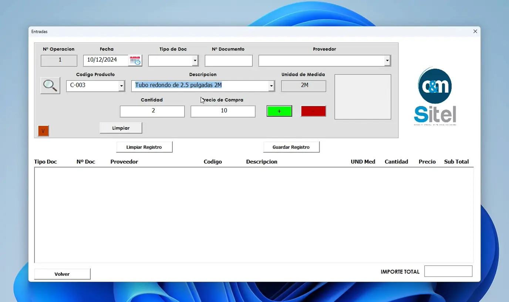Image resolution: width=509 pixels, height=302 pixels.
Task: Click the Proveedor list column header
Action: [x=124, y=162]
